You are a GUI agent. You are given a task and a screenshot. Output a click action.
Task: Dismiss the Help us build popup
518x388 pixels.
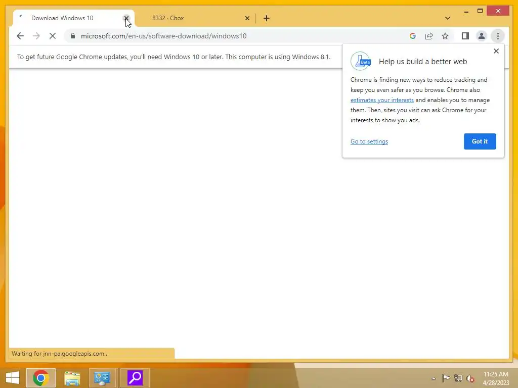click(x=496, y=51)
